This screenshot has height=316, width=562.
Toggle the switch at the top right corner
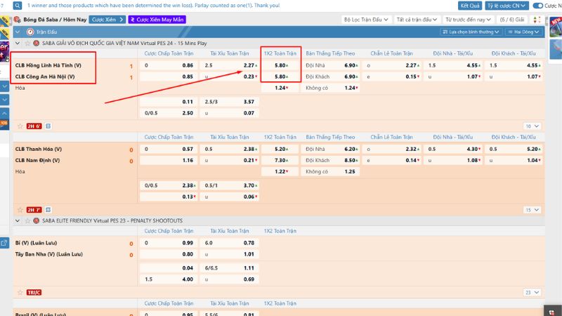pos(538,6)
